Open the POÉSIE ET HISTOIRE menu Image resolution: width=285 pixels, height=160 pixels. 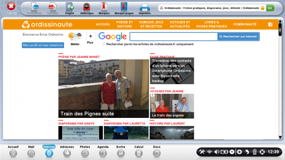pos(125,25)
